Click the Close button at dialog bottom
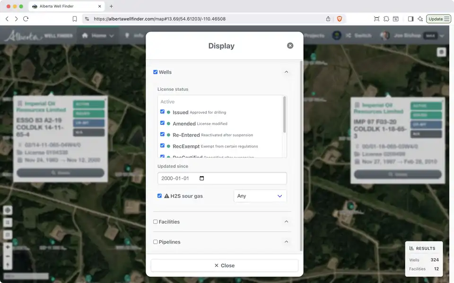Image resolution: width=454 pixels, height=283 pixels. [x=224, y=266]
